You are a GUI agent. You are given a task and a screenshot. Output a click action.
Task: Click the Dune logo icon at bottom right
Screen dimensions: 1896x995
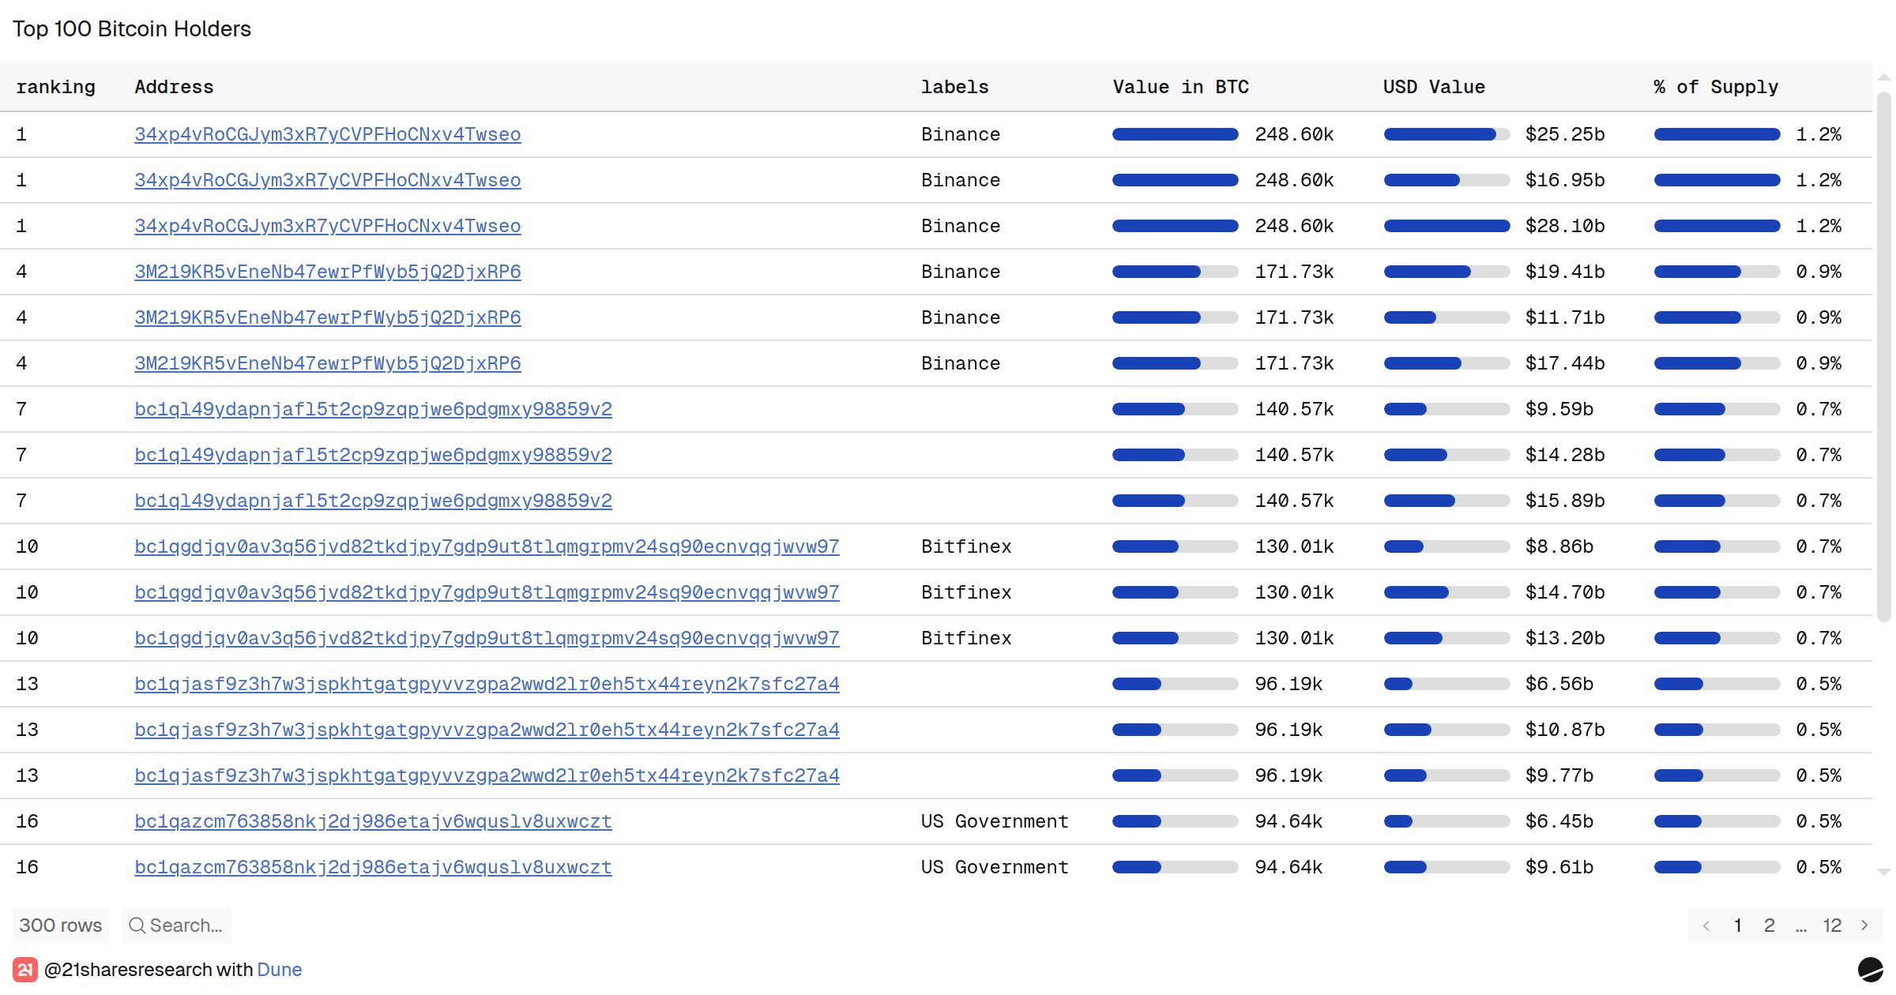tap(1870, 970)
